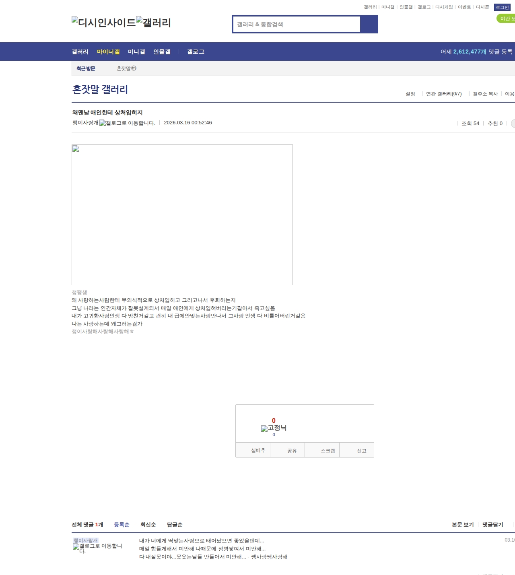Click the line starting 내가 고귀한사람인생

(189, 316)
